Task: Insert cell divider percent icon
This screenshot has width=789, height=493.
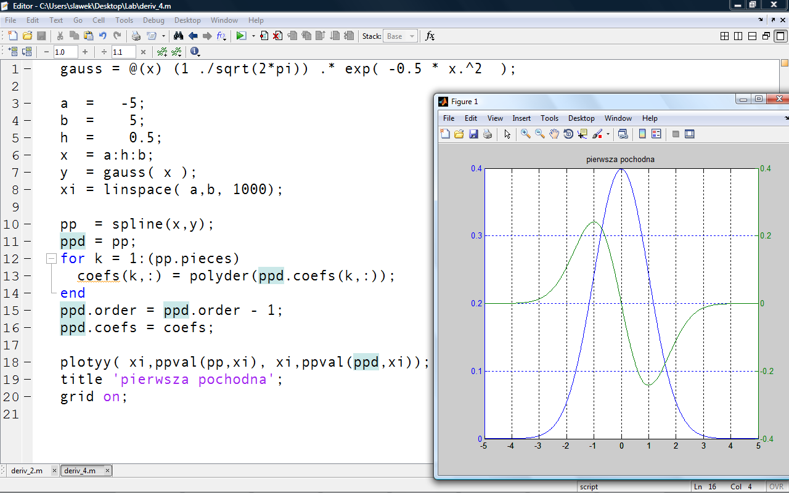Action: (162, 52)
